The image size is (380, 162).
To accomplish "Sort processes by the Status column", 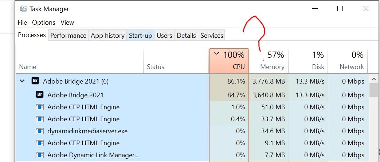I will click(x=176, y=61).
